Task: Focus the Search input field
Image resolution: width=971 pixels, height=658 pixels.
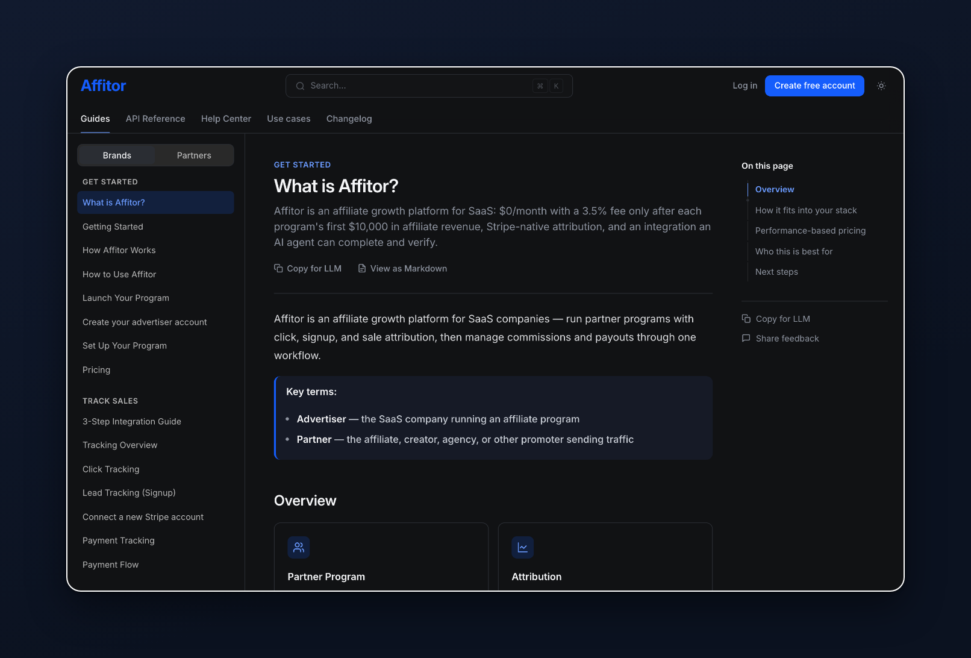Action: 429,86
